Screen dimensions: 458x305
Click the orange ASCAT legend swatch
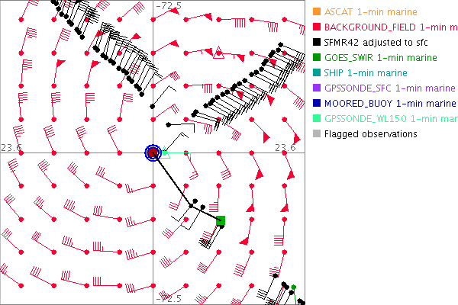coord(315,12)
